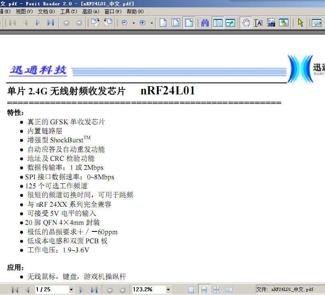Click the full screen arrow icon
Screen dimensions: 325x295
pos(230,23)
